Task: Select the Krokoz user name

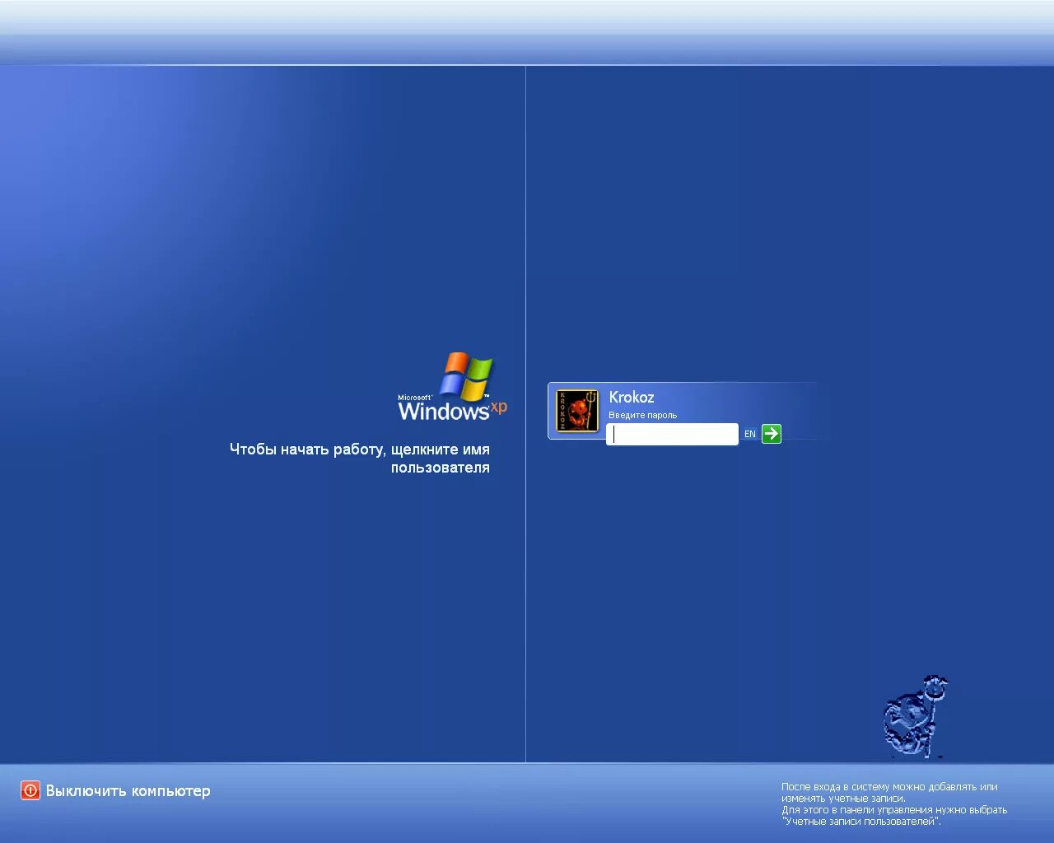Action: point(632,397)
